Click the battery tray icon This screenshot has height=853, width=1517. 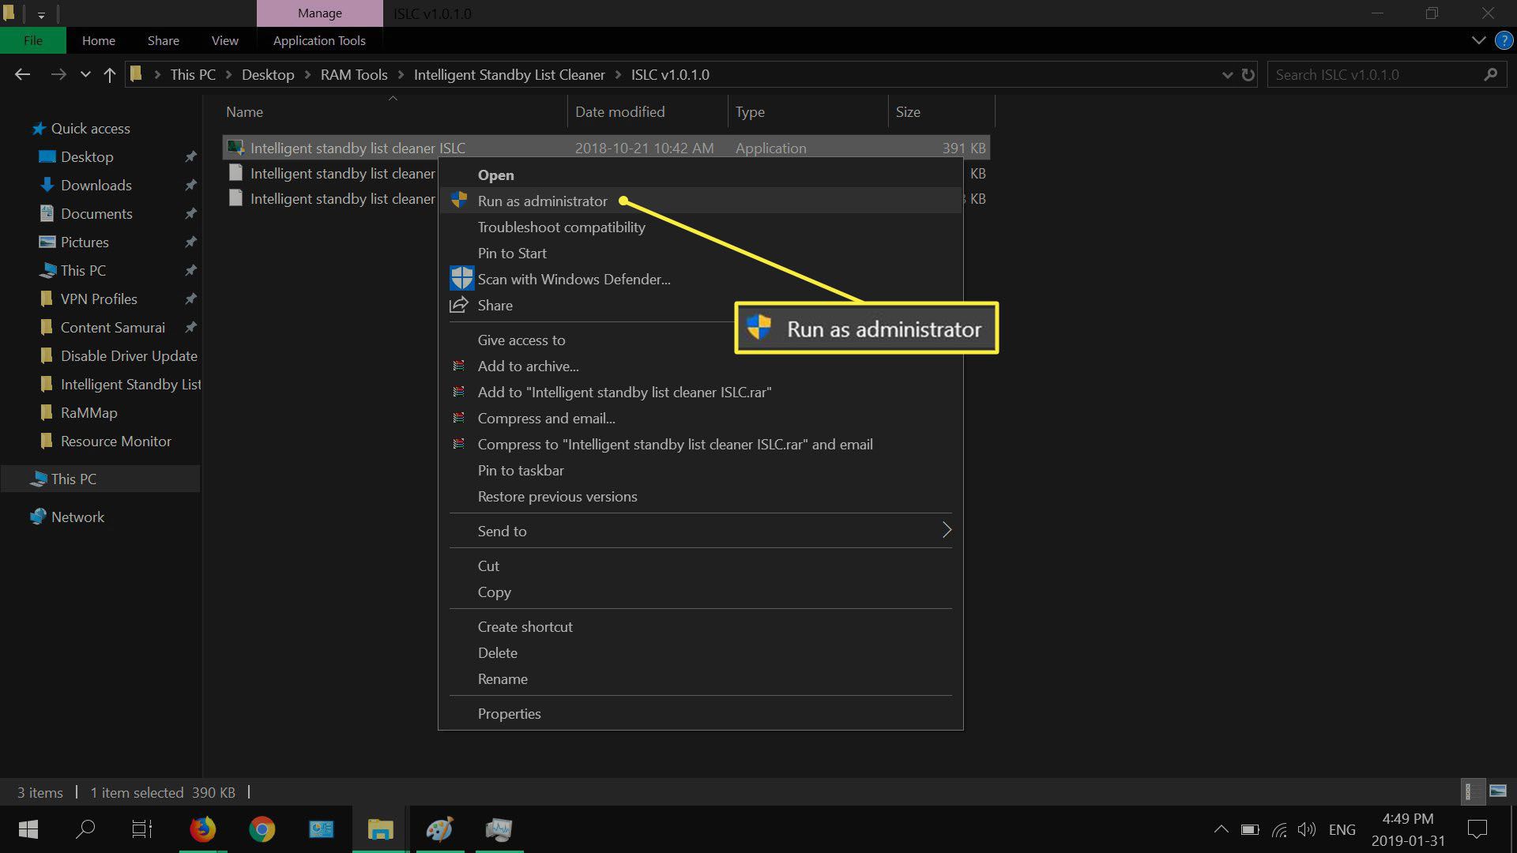1250,829
